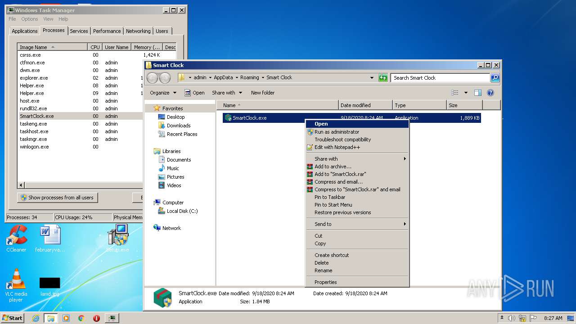This screenshot has width=576, height=324.
Task: Choose Edit with Notepad++
Action: [x=357, y=147]
